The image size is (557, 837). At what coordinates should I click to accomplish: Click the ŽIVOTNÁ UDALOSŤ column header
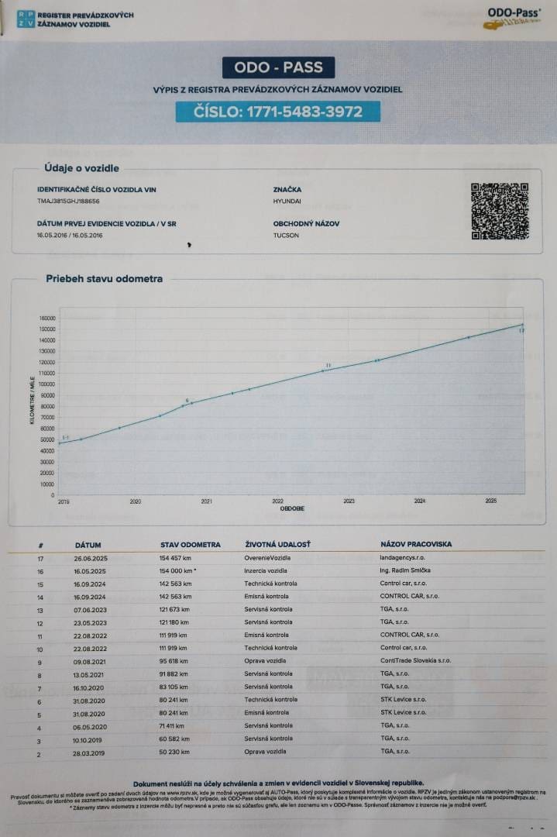tap(278, 544)
